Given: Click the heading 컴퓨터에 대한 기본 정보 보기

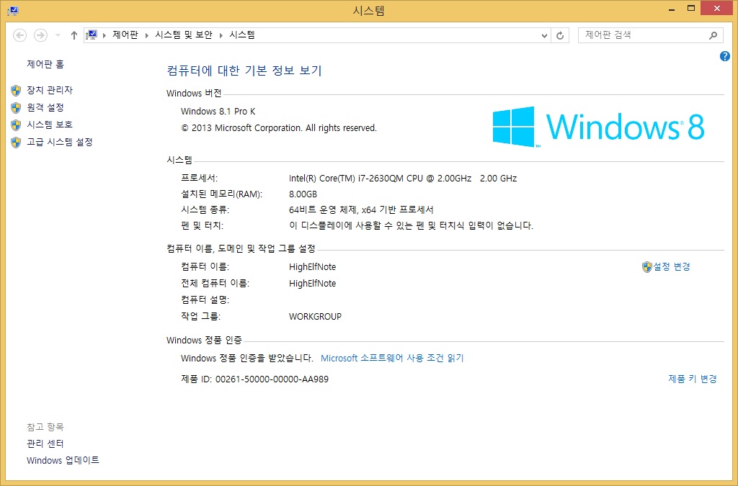Looking at the screenshot, I should coord(244,71).
